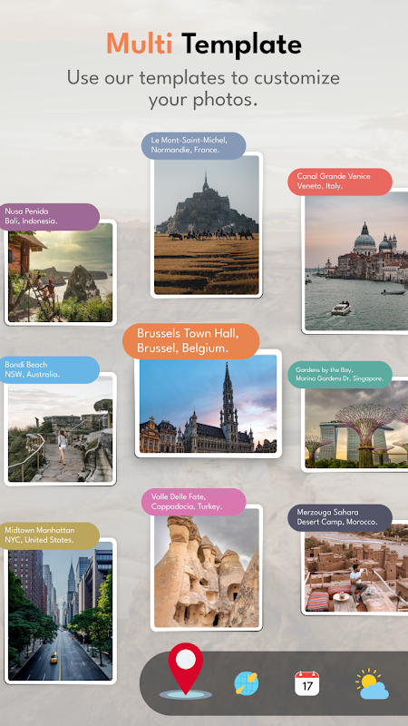
Task: Click the Multi Template heading
Action: (203, 44)
